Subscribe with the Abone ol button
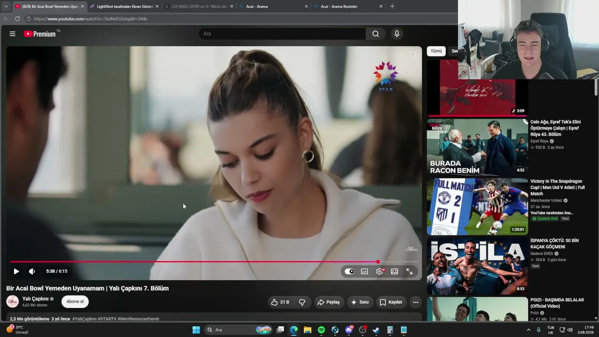Viewport: 599px width, 337px height. pos(75,302)
